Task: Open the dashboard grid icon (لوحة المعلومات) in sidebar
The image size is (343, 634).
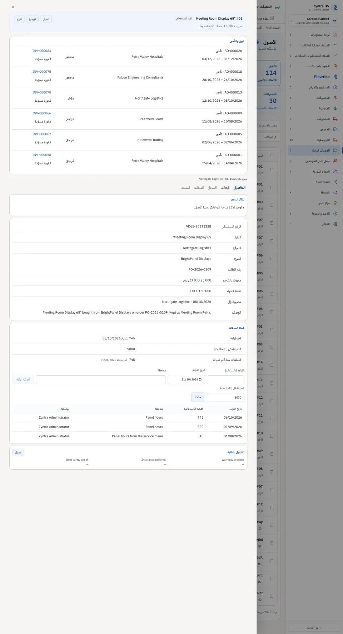Action: click(335, 35)
